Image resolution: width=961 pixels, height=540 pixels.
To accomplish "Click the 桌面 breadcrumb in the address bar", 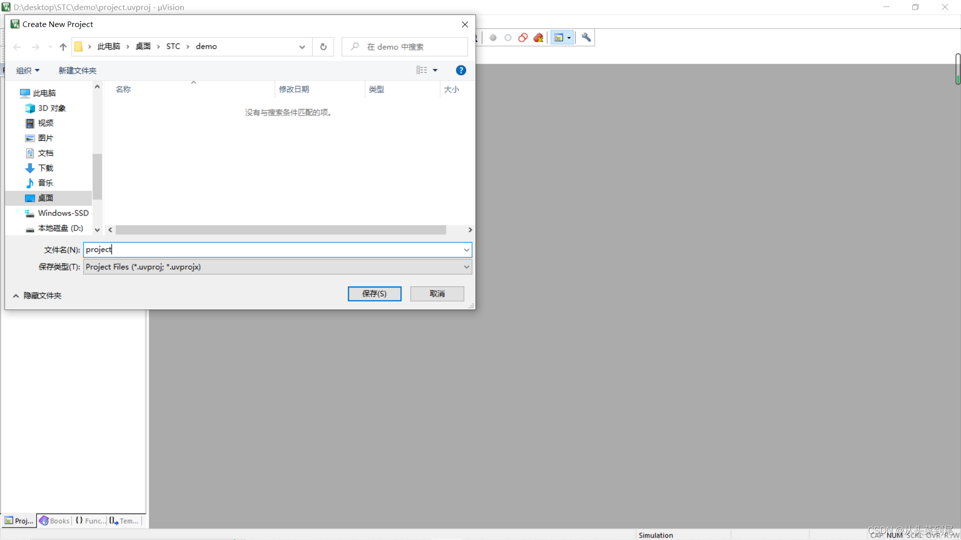I will click(x=143, y=46).
